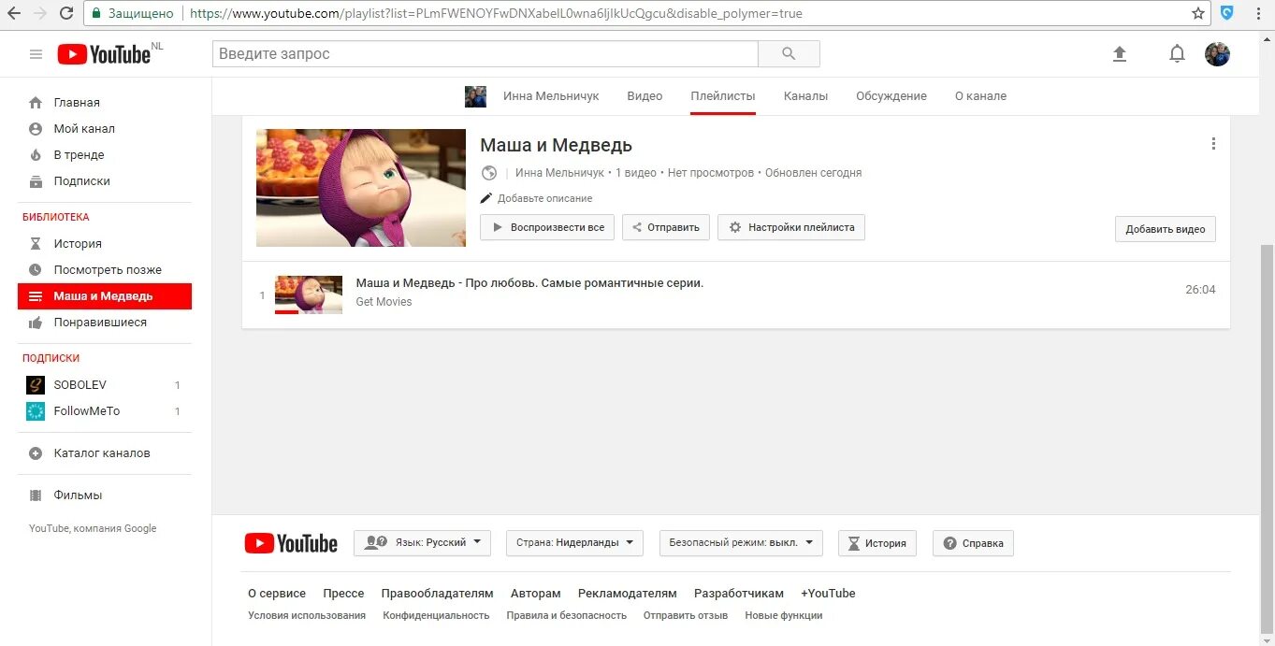Click the green padlock security icon
This screenshot has width=1275, height=646.
pos(95,13)
